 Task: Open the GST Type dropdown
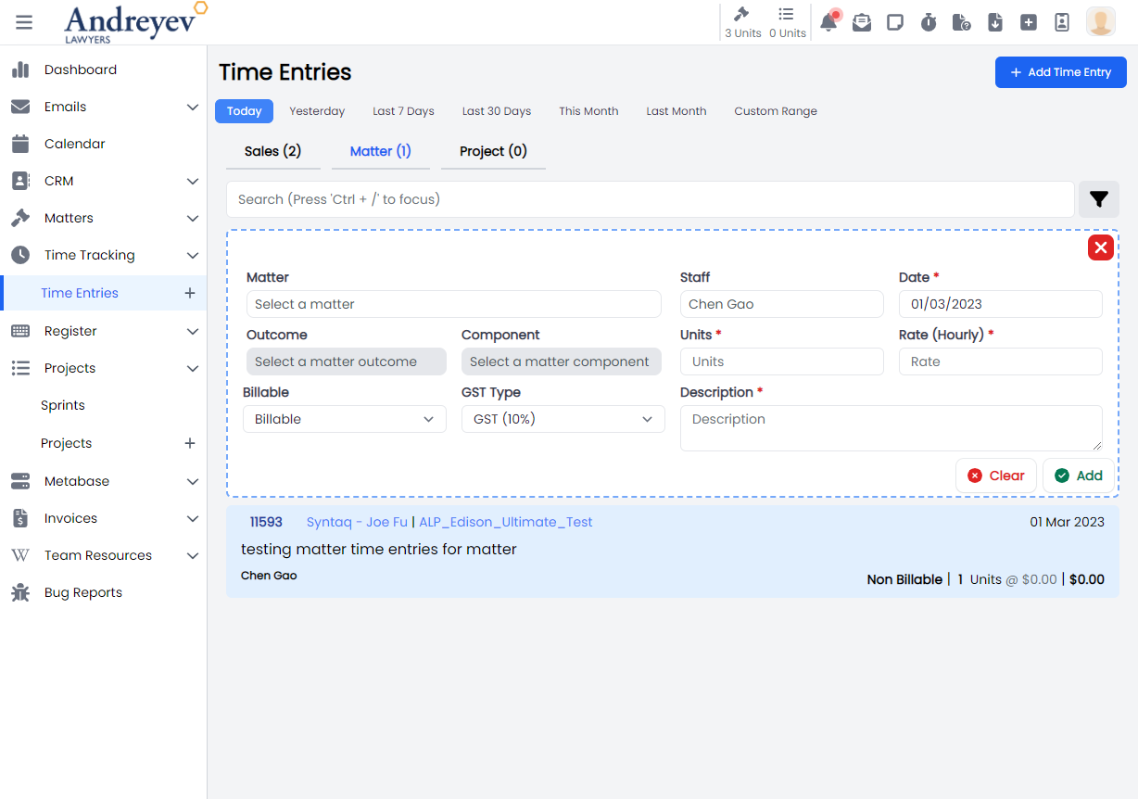(x=563, y=419)
